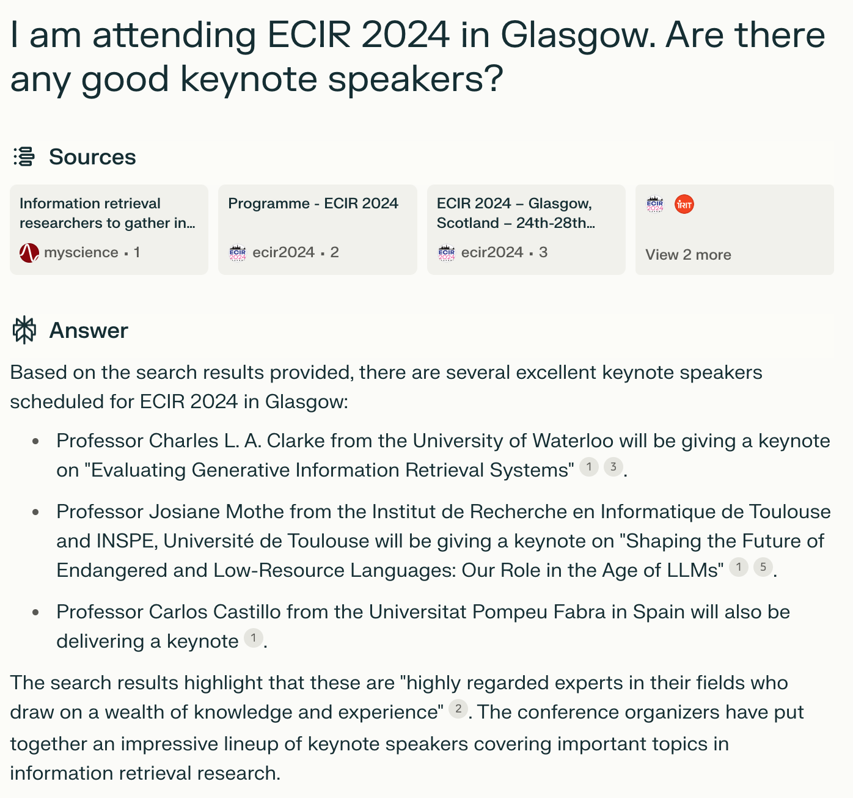
Task: Open ECIR 2024 – Glasgow, Scotland source
Action: (526, 229)
